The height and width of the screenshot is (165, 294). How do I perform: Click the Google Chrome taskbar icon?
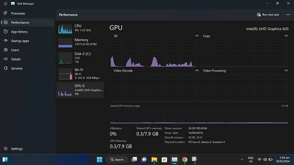point(184,159)
